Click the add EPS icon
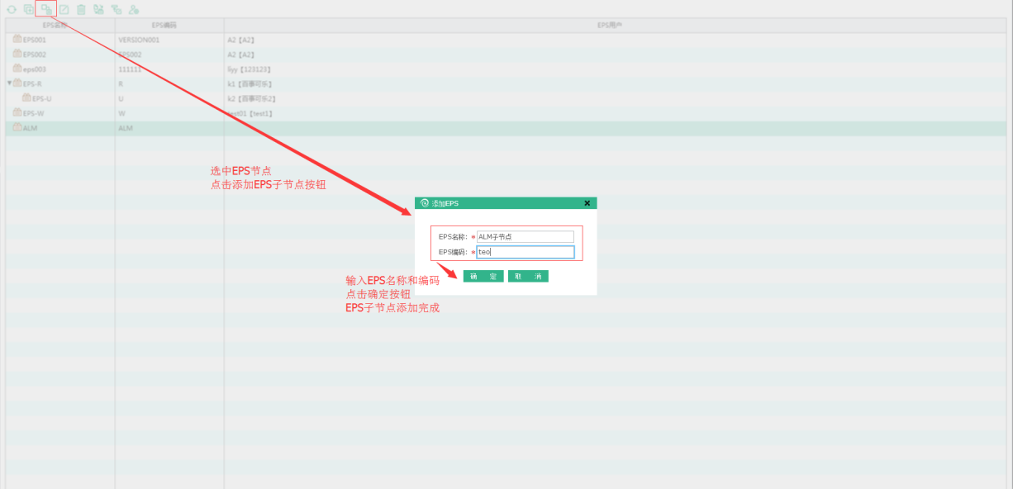Image resolution: width=1013 pixels, height=489 pixels. click(x=29, y=10)
